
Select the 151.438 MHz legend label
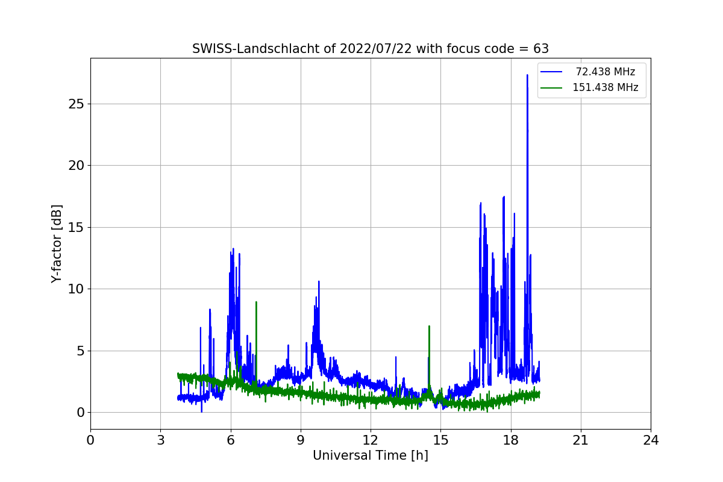[x=606, y=87]
